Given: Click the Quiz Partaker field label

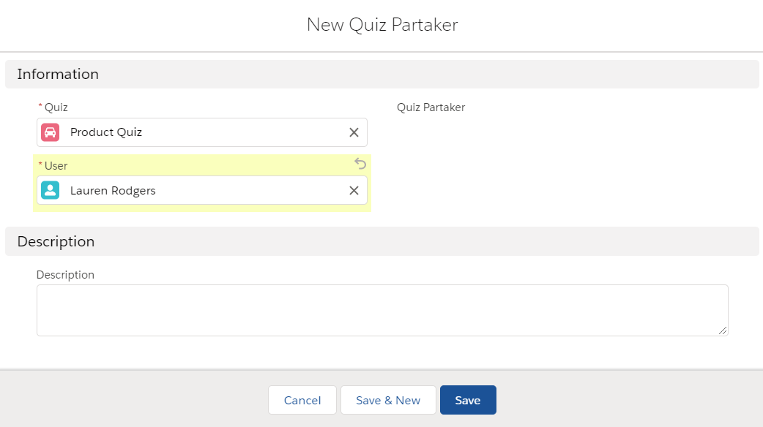Looking at the screenshot, I should coord(430,107).
